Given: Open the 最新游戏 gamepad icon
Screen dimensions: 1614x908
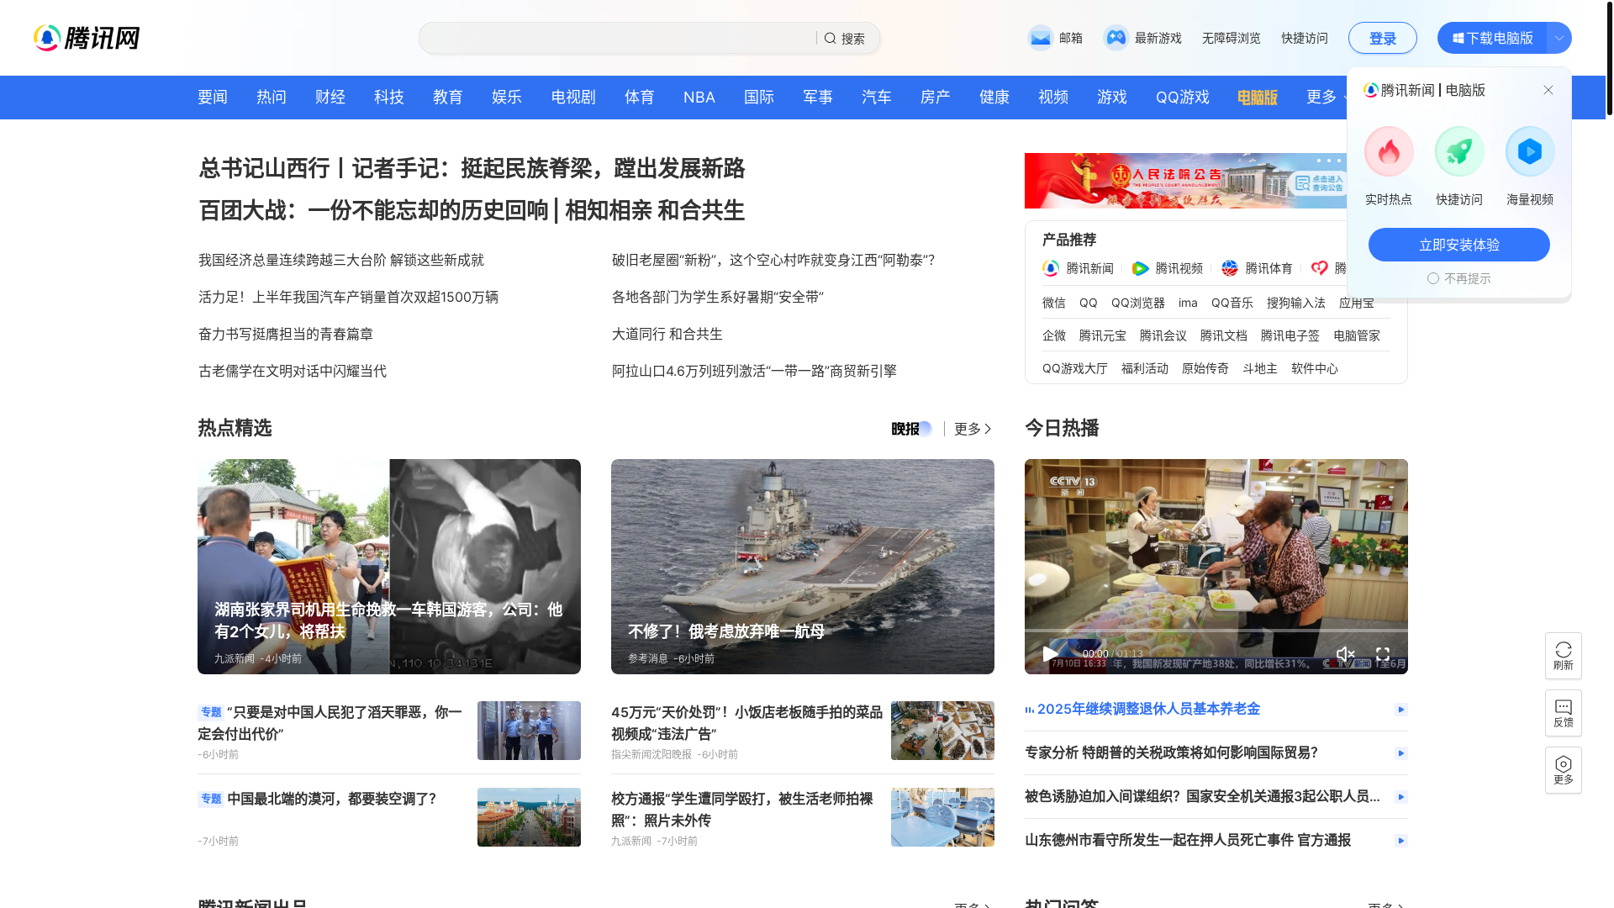Looking at the screenshot, I should tap(1116, 38).
